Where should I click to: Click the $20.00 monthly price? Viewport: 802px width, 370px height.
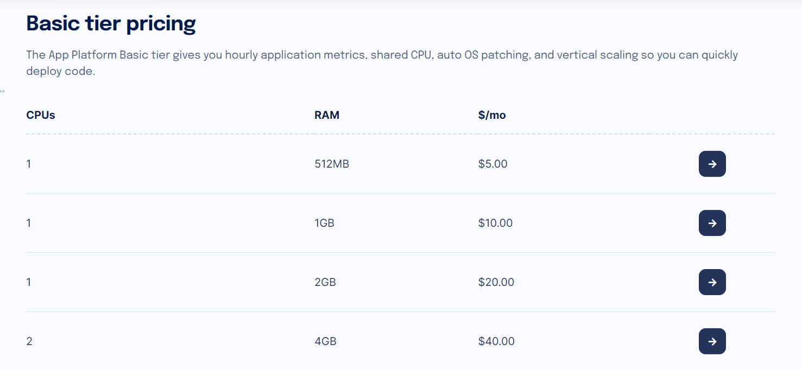[x=496, y=282]
